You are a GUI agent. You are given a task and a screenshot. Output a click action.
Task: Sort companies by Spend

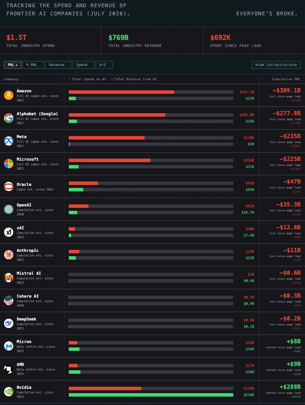[83, 65]
